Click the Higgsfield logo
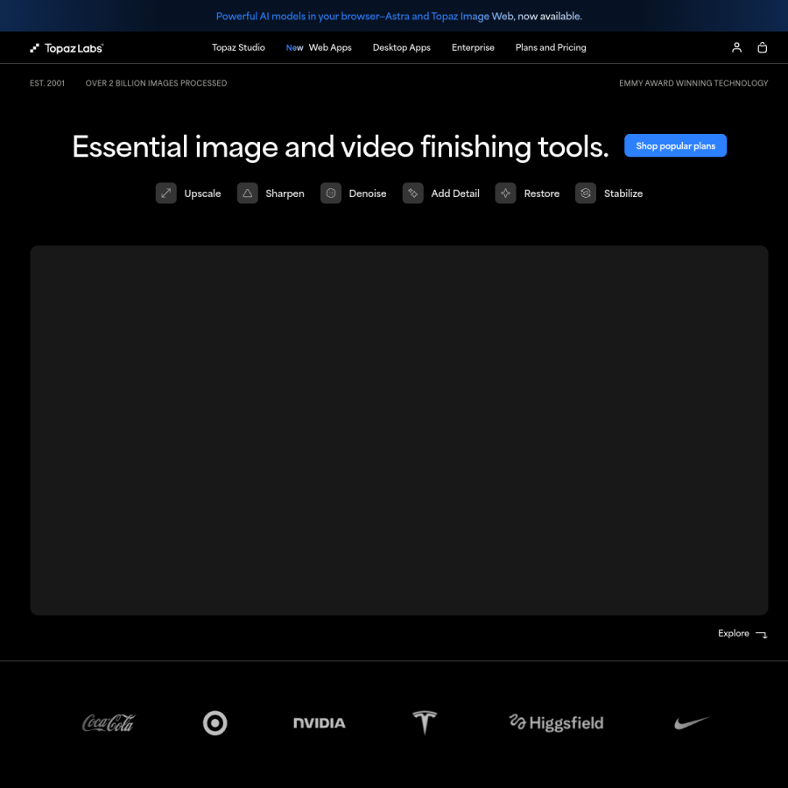The width and height of the screenshot is (788, 788). click(x=556, y=722)
